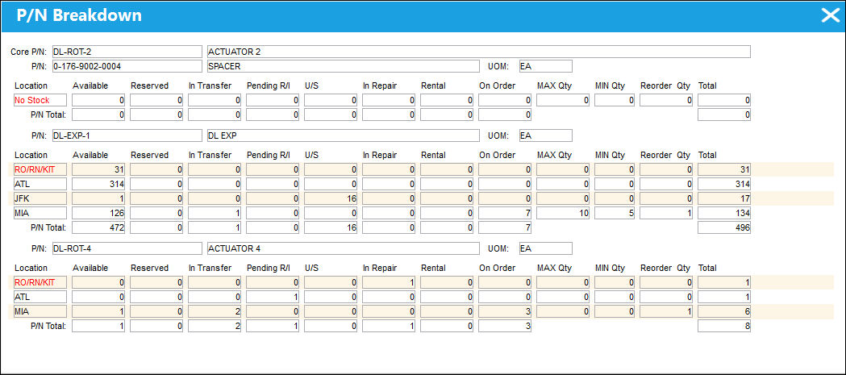Click the P/N field DL-EXP-1

point(127,135)
